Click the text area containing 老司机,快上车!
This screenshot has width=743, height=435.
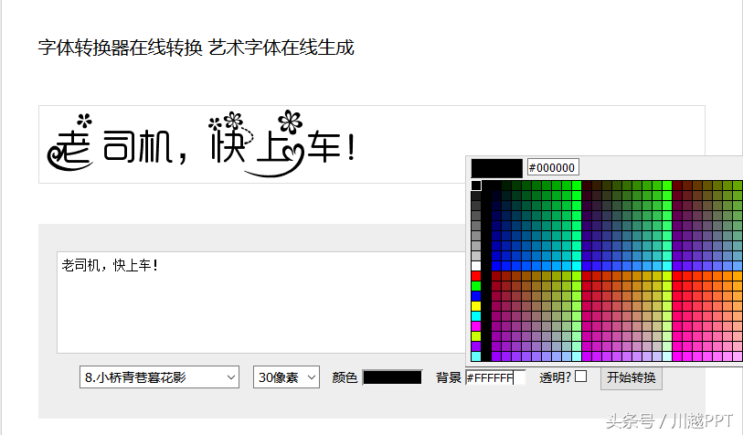tap(261, 302)
